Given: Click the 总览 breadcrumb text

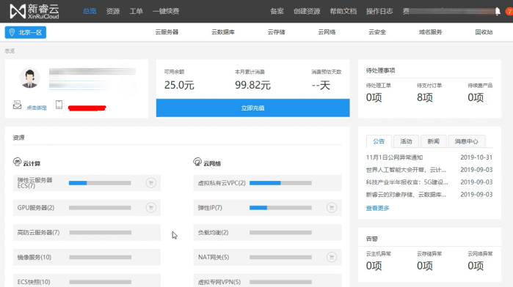Looking at the screenshot, I should (10, 51).
